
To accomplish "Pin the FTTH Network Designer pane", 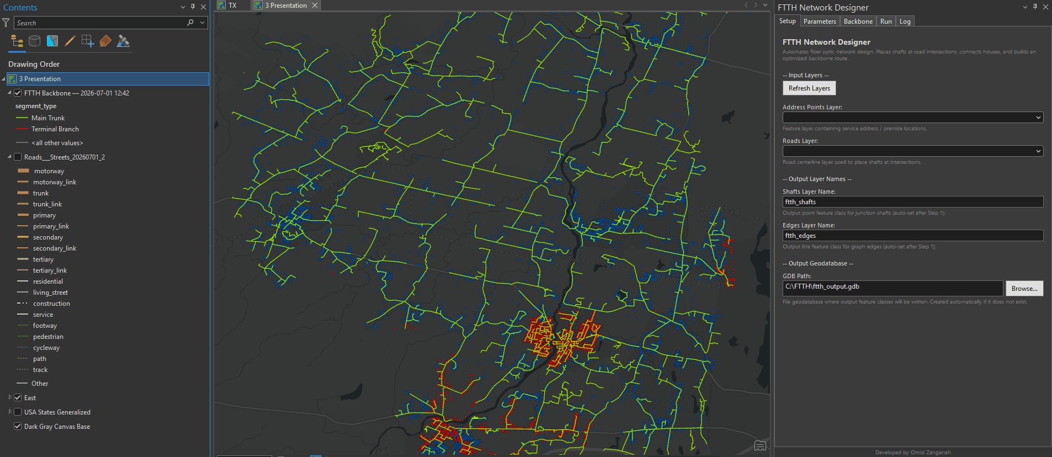I will pyautogui.click(x=1035, y=7).
